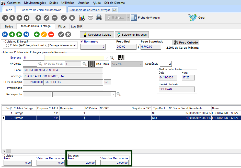The width and height of the screenshot is (241, 168).
Task: Select Entrega Nacional radio option
Action: click(21, 46)
